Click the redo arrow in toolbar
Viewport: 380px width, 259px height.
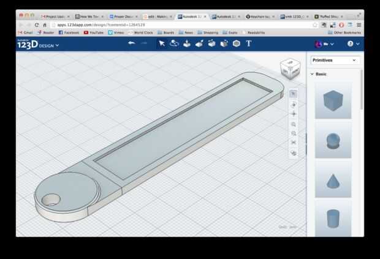(144, 43)
